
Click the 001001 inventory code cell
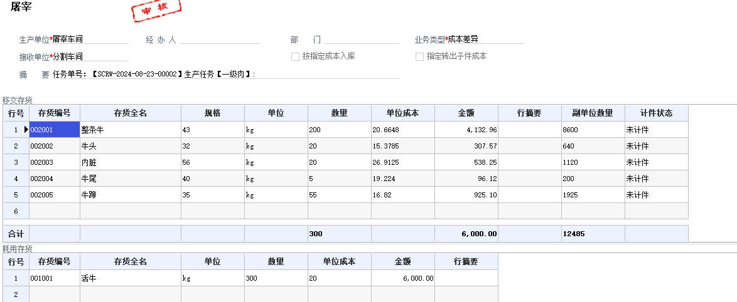(55, 278)
